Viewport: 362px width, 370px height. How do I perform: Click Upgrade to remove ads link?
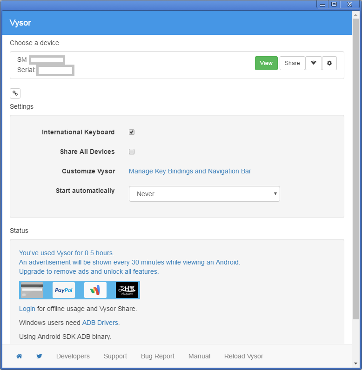(x=89, y=271)
